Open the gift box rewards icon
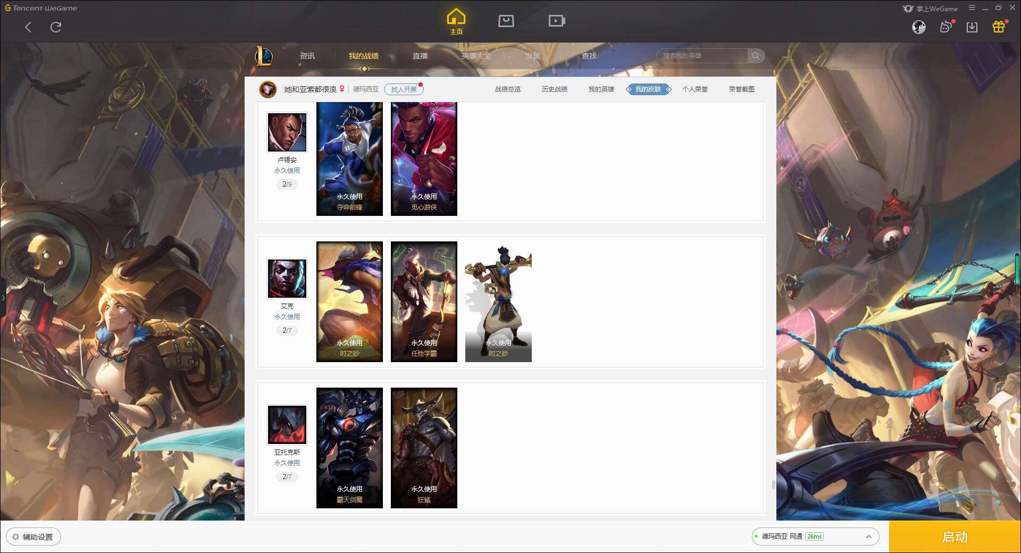The image size is (1021, 553). pyautogui.click(x=999, y=27)
